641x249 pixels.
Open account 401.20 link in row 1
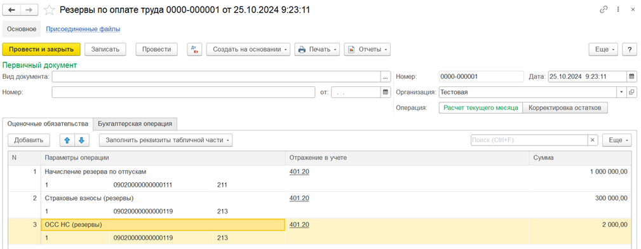click(299, 172)
